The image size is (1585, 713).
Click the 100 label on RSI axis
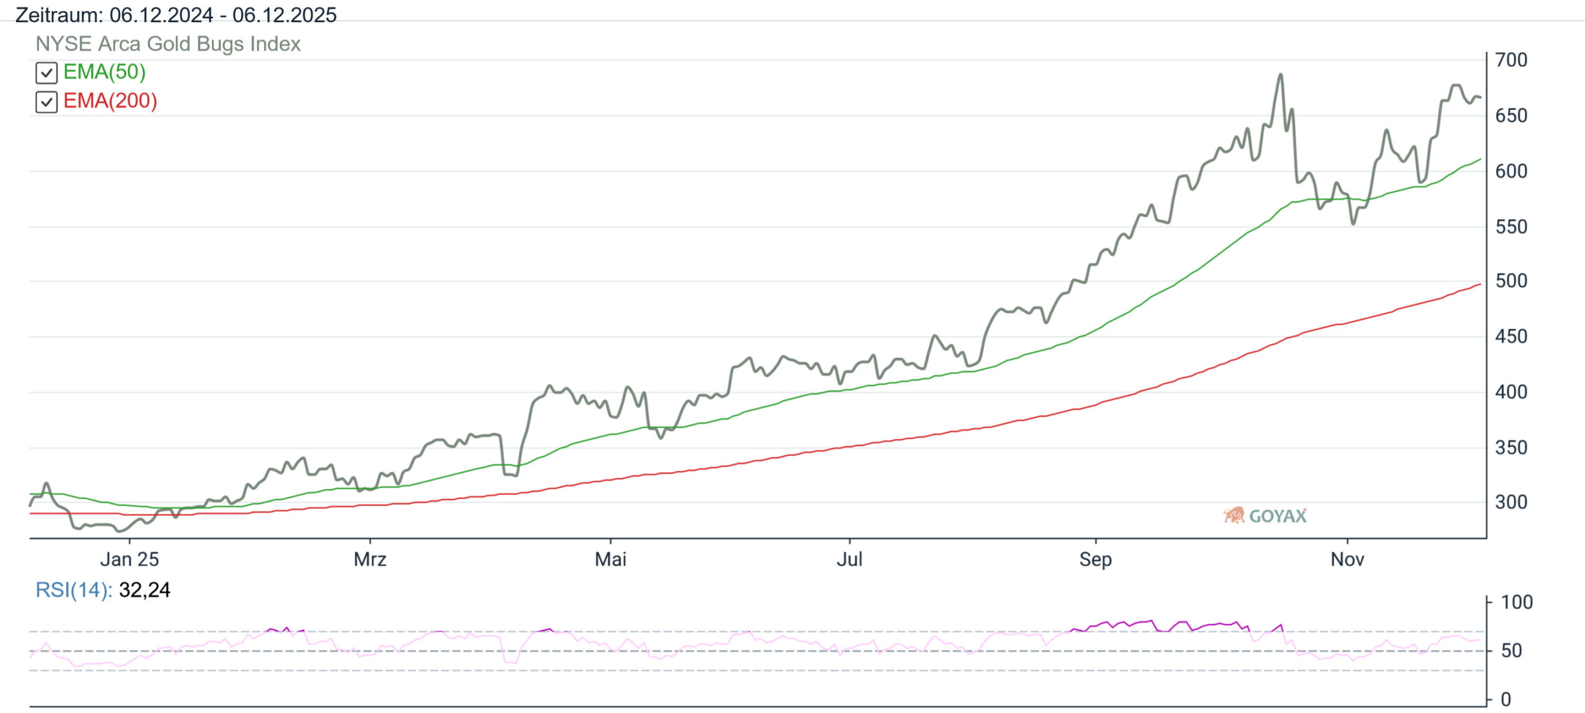1516,602
